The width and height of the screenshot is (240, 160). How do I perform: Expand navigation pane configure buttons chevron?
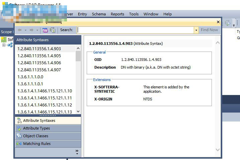coord(77,152)
